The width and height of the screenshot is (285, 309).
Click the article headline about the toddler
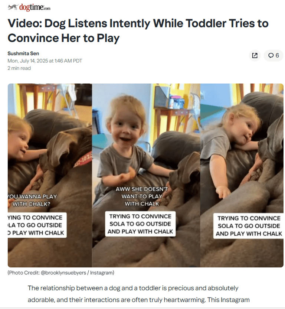[x=138, y=30]
